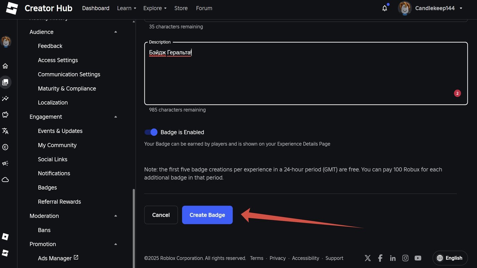Go to the Dashboard tab
The image size is (477, 268).
pos(96,8)
